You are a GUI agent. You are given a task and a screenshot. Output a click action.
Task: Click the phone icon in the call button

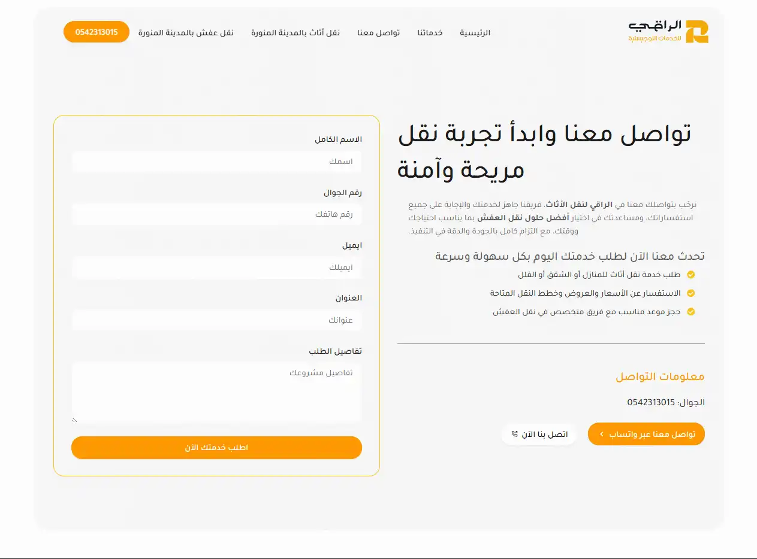(x=514, y=434)
